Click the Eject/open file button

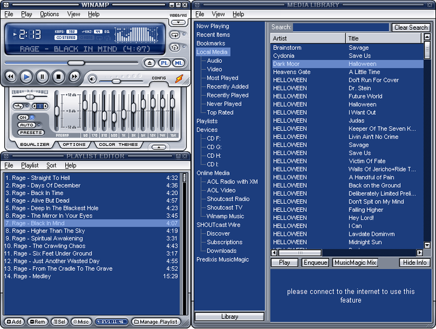point(150,63)
